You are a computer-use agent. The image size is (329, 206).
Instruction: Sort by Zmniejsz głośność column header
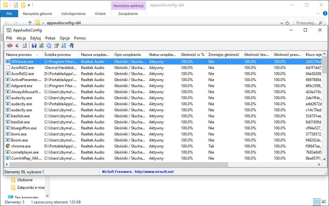[x=224, y=55]
